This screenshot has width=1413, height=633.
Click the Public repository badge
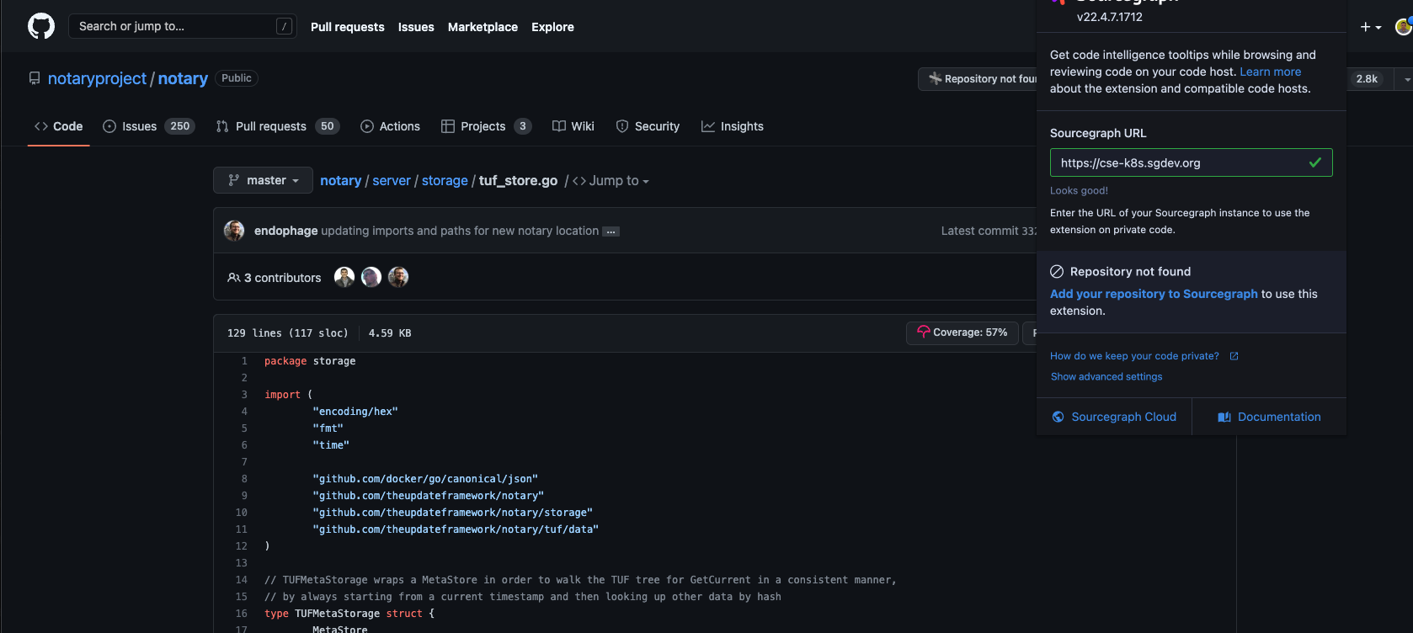237,78
